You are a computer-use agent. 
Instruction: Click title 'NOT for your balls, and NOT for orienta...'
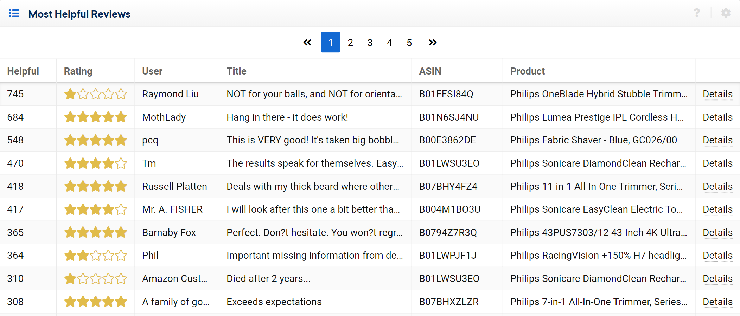click(314, 94)
